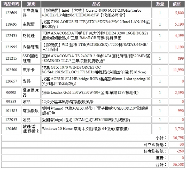Select product code 101585
Viewport: 186px width, 169px height.
pyautogui.click(x=11, y=111)
